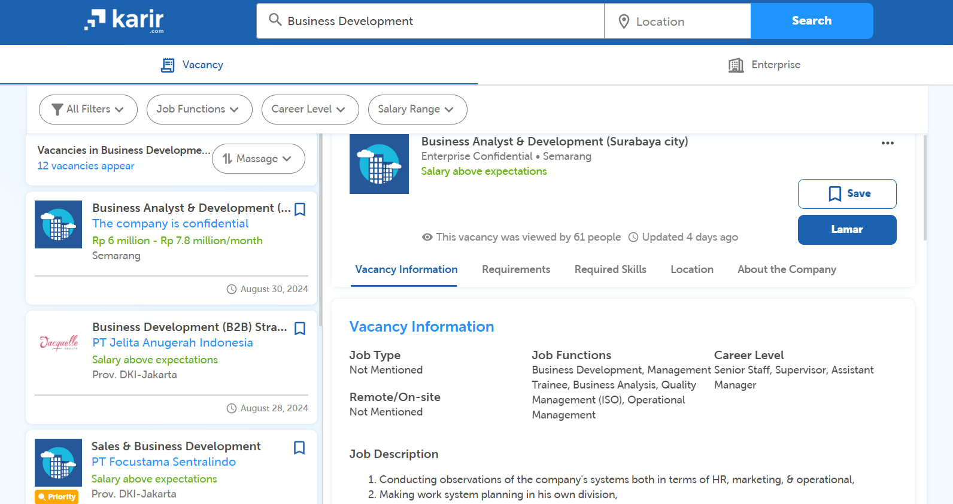Click the Enterprise building icon

point(736,65)
